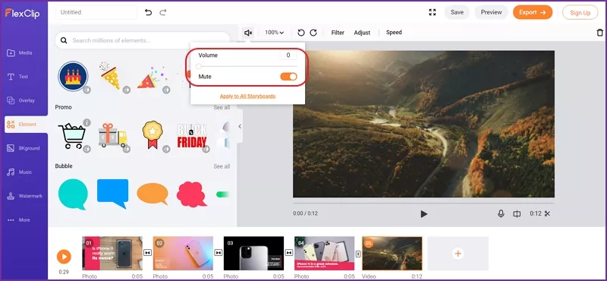The image size is (607, 281).
Task: Click See all for Bubble
Action: 222,166
